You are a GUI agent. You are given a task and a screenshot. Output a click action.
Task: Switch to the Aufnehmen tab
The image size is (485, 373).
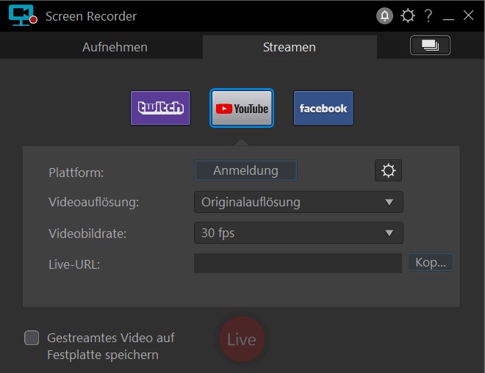click(x=115, y=47)
